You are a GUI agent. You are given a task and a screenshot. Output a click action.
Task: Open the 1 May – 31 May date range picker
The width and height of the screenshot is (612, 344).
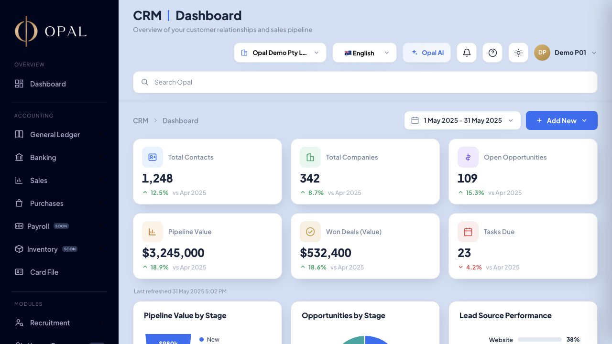pyautogui.click(x=462, y=120)
